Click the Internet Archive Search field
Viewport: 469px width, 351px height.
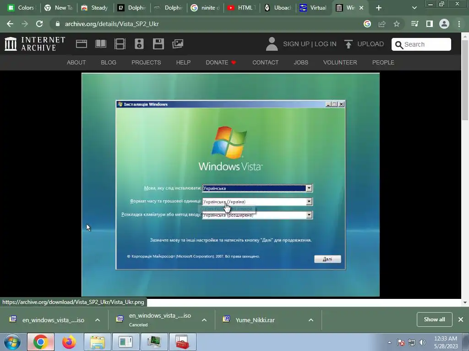[421, 44]
